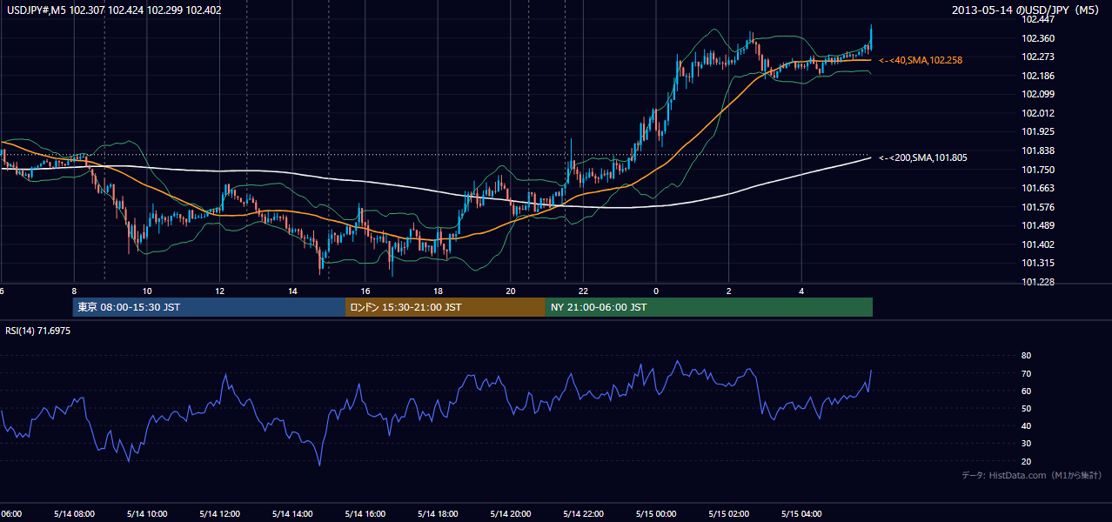Click the hour 2 tick on the price chart axis
This screenshot has height=522, width=1112.
point(729,291)
